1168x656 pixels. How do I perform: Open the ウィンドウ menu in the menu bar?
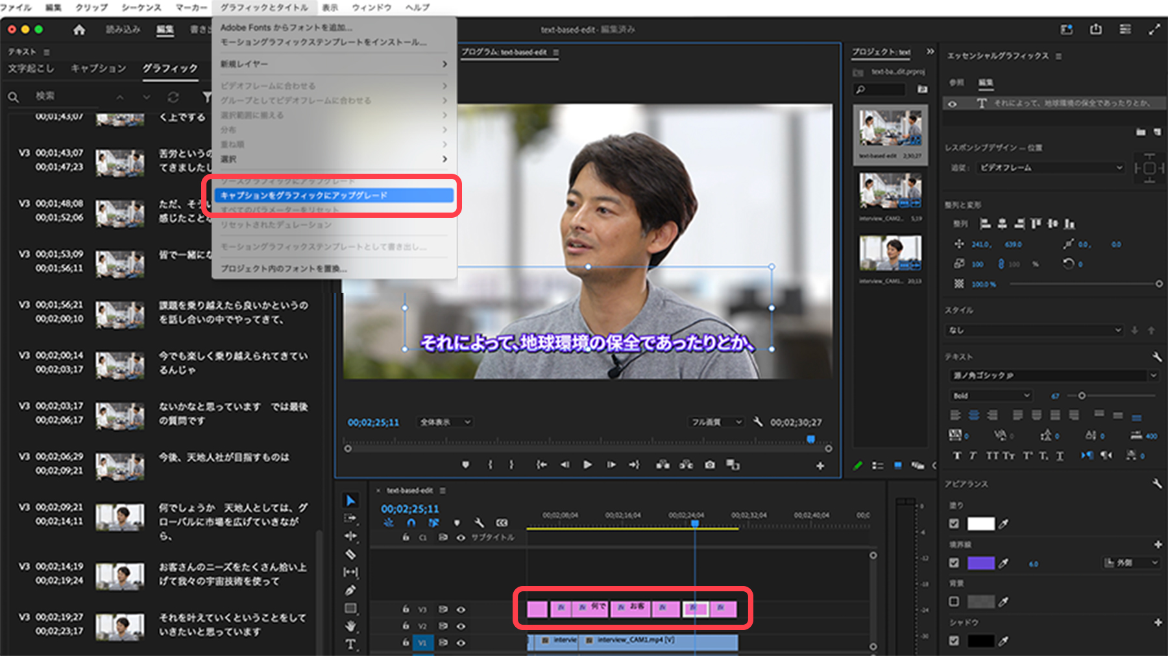[372, 7]
